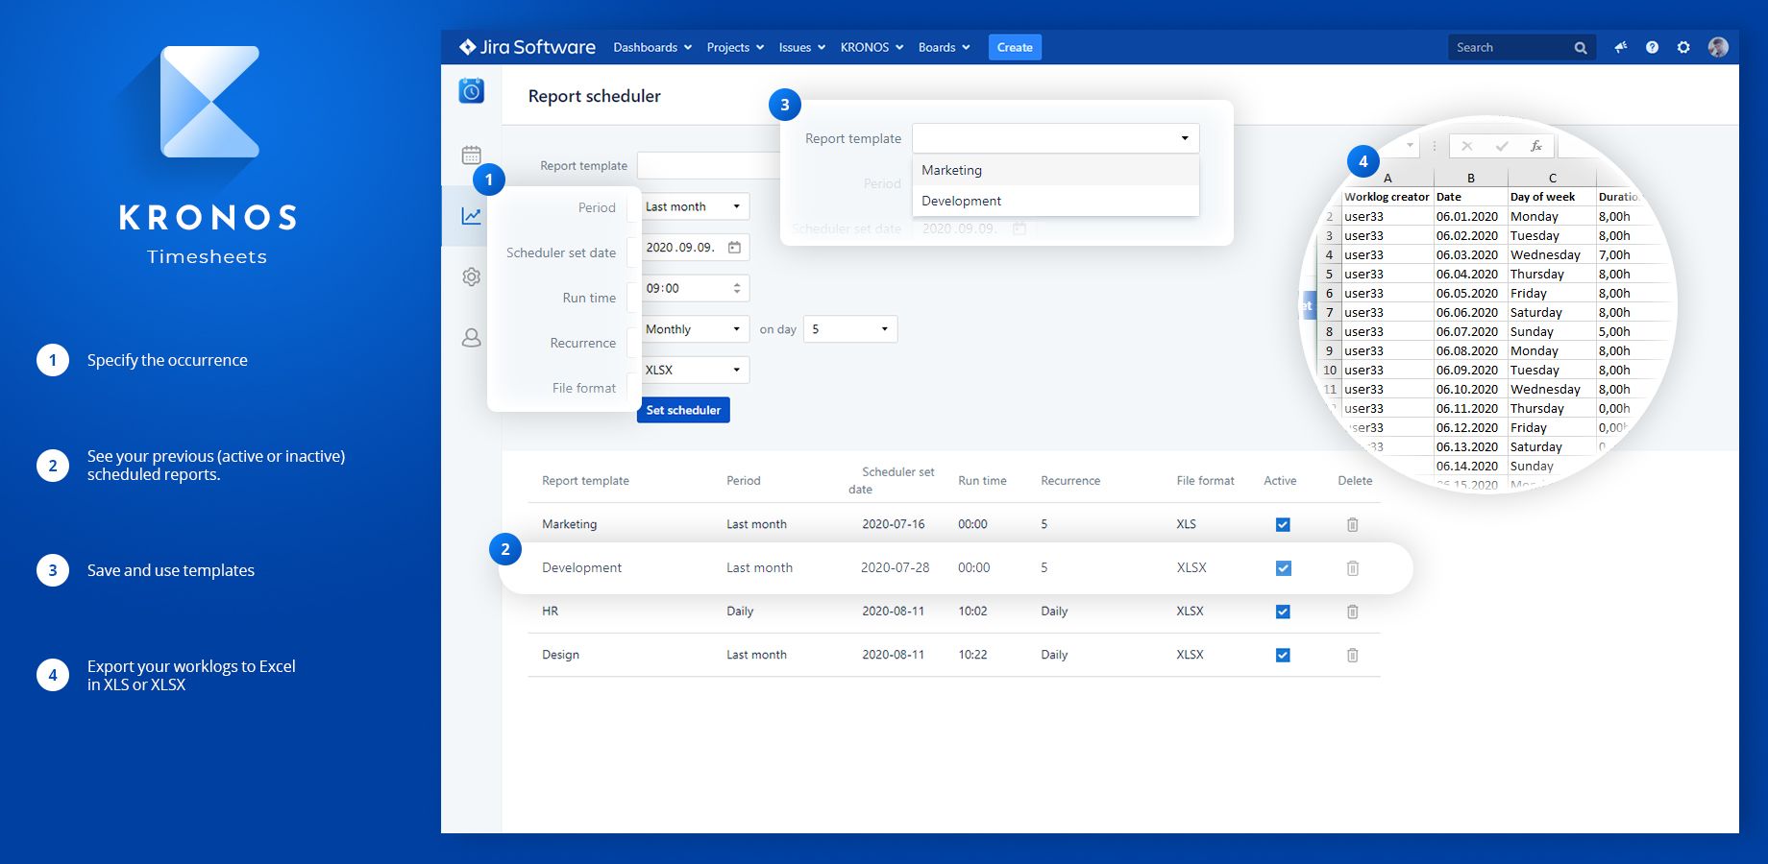Click the HR row template name
Image resolution: width=1768 pixels, height=864 pixels.
(550, 612)
